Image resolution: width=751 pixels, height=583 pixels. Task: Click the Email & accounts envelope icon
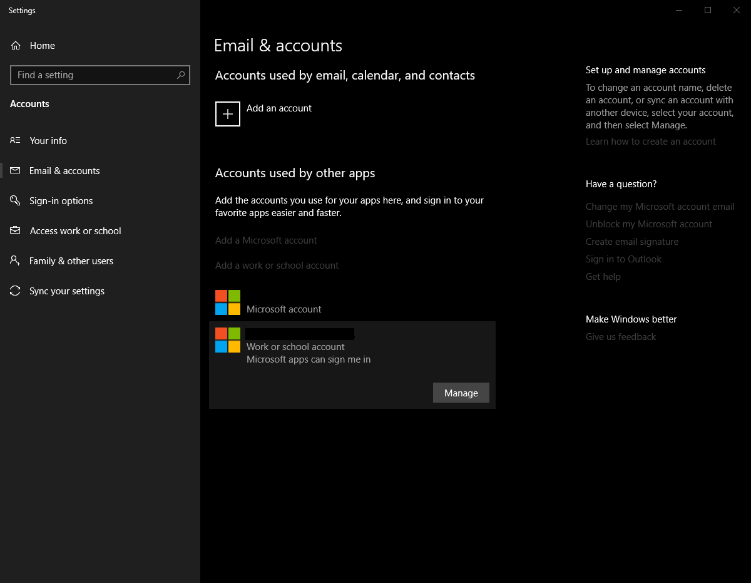(x=15, y=170)
